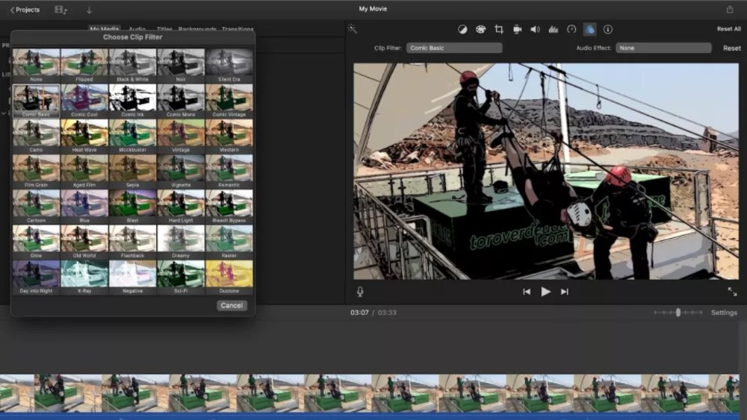Switch to the Backgrounds tab
The height and width of the screenshot is (420, 747).
click(197, 29)
